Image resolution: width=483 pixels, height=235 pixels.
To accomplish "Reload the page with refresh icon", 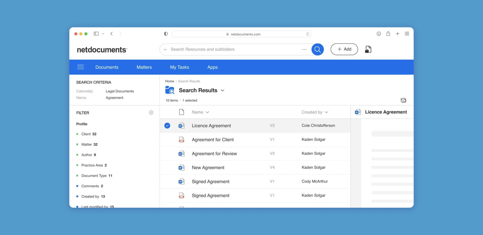I will pyautogui.click(x=307, y=34).
